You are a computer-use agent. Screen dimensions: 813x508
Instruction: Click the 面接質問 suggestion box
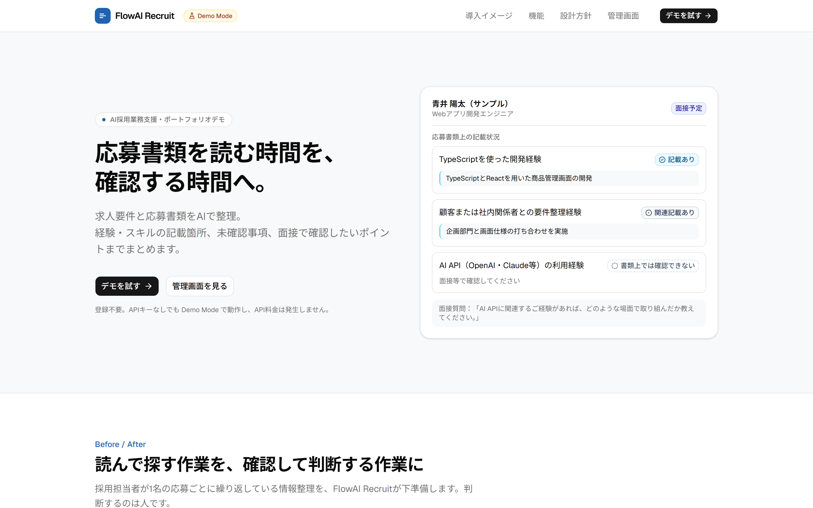pyautogui.click(x=569, y=313)
